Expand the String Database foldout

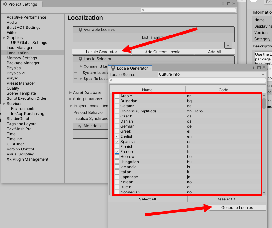coord(71,99)
